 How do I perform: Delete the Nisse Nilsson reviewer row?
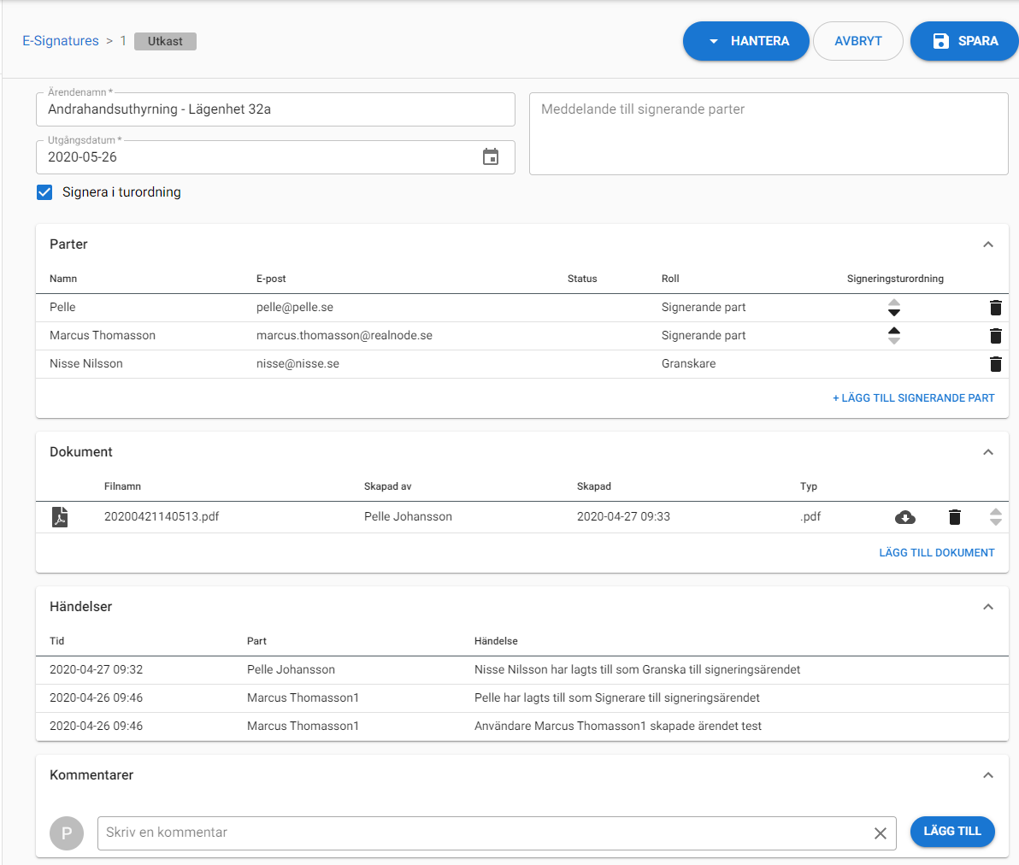coord(995,364)
